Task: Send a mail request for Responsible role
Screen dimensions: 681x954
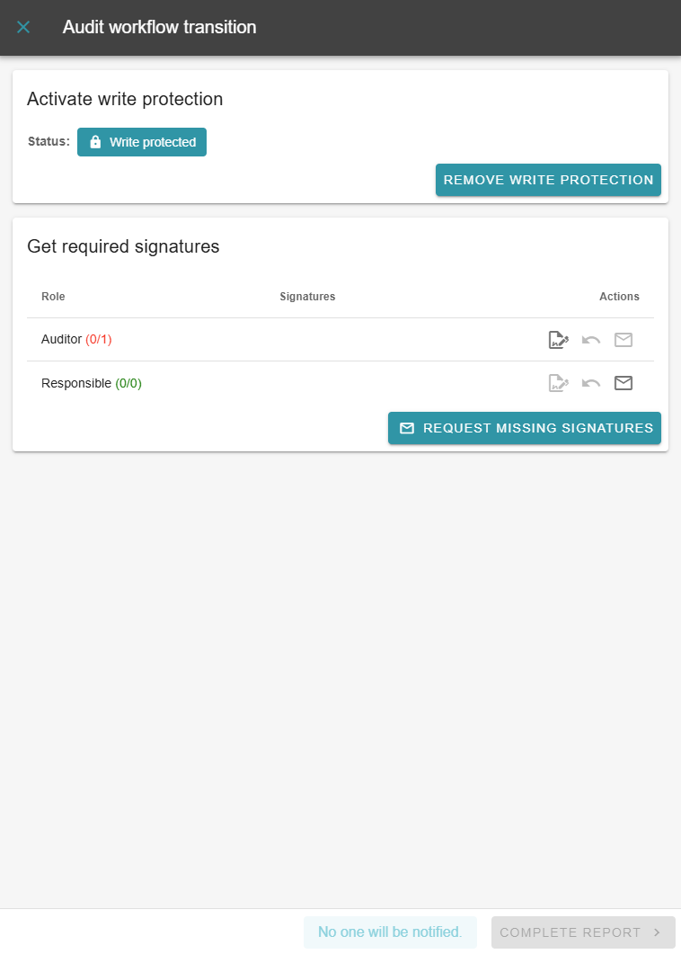Action: pyautogui.click(x=624, y=383)
